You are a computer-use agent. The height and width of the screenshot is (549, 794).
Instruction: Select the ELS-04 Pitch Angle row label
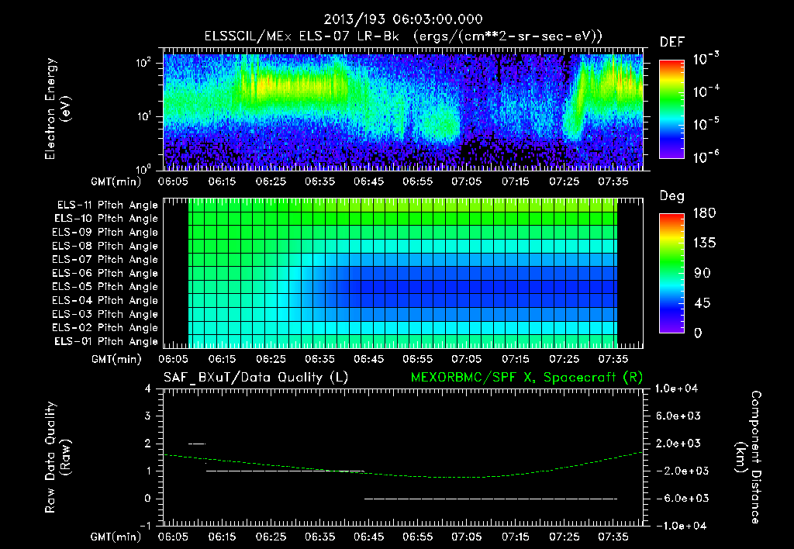[105, 300]
